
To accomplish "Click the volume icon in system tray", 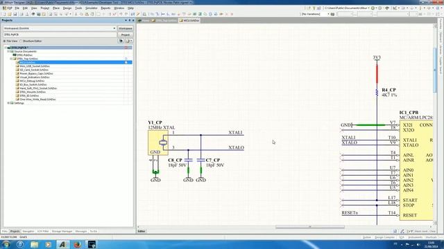I will coord(418,244).
